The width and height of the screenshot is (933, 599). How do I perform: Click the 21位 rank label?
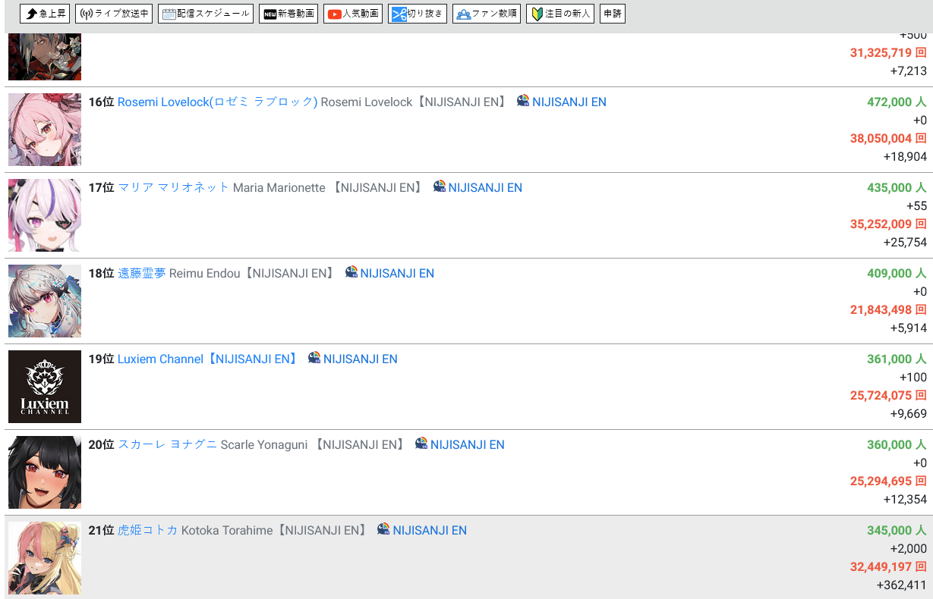(x=101, y=530)
